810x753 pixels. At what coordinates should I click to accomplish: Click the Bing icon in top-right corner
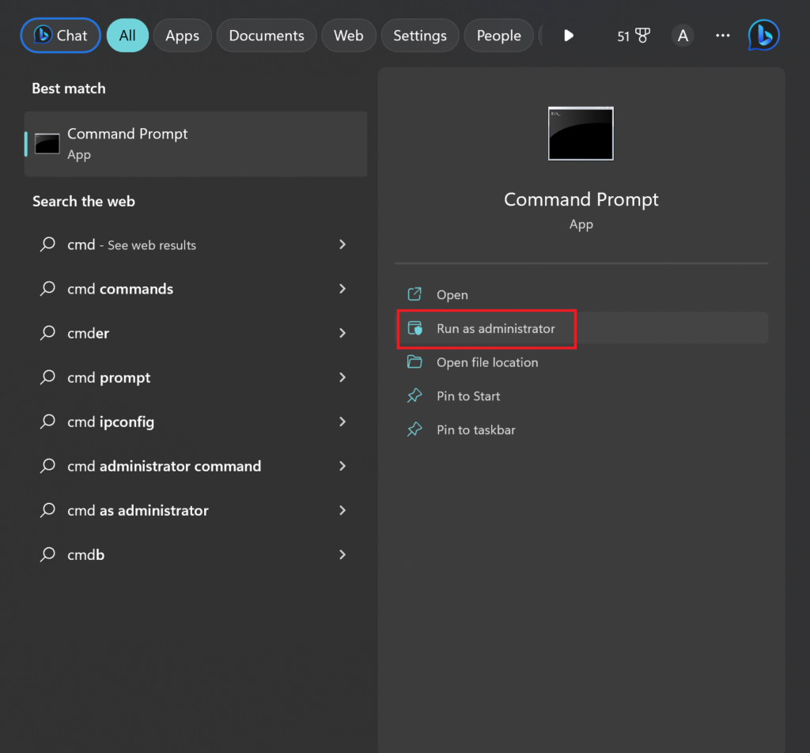click(763, 36)
